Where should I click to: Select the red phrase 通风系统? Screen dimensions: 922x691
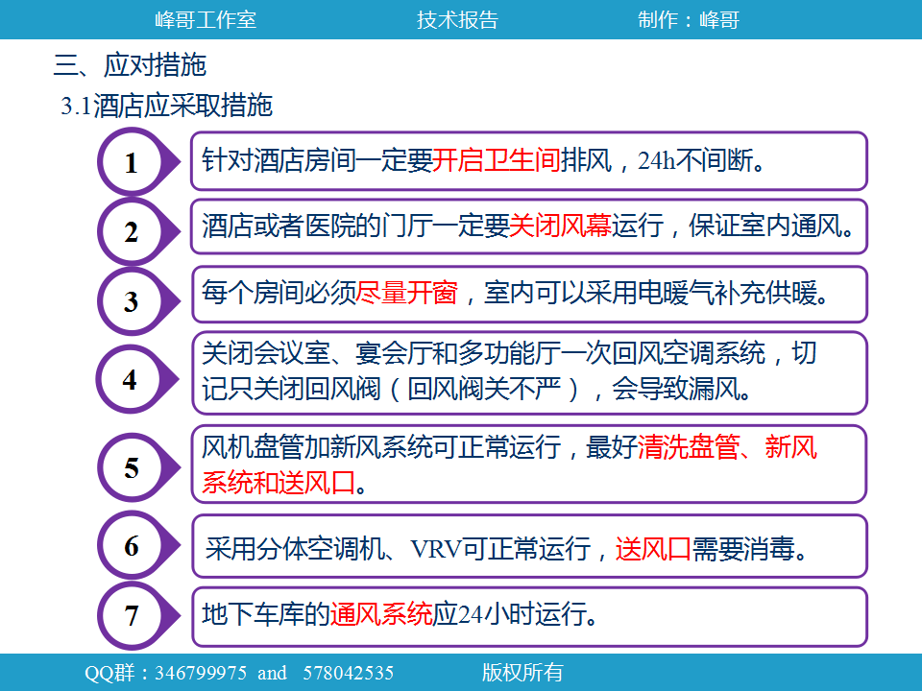tap(381, 614)
